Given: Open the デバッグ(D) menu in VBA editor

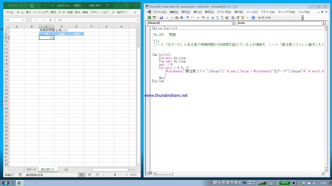Looking at the screenshot, I should pos(224,12).
